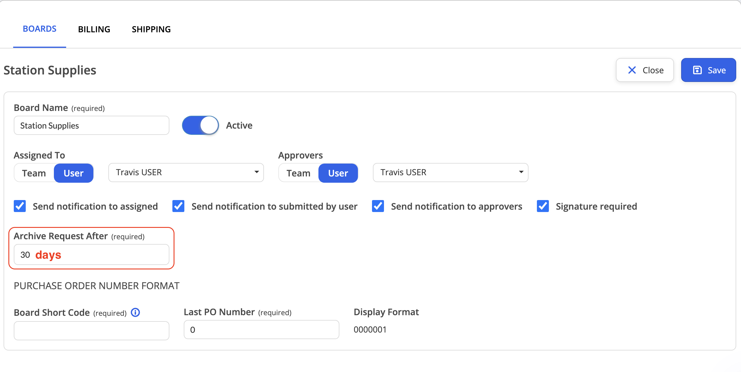The height and width of the screenshot is (372, 741).
Task: Close the Station Supplies board editor
Action: 645,70
